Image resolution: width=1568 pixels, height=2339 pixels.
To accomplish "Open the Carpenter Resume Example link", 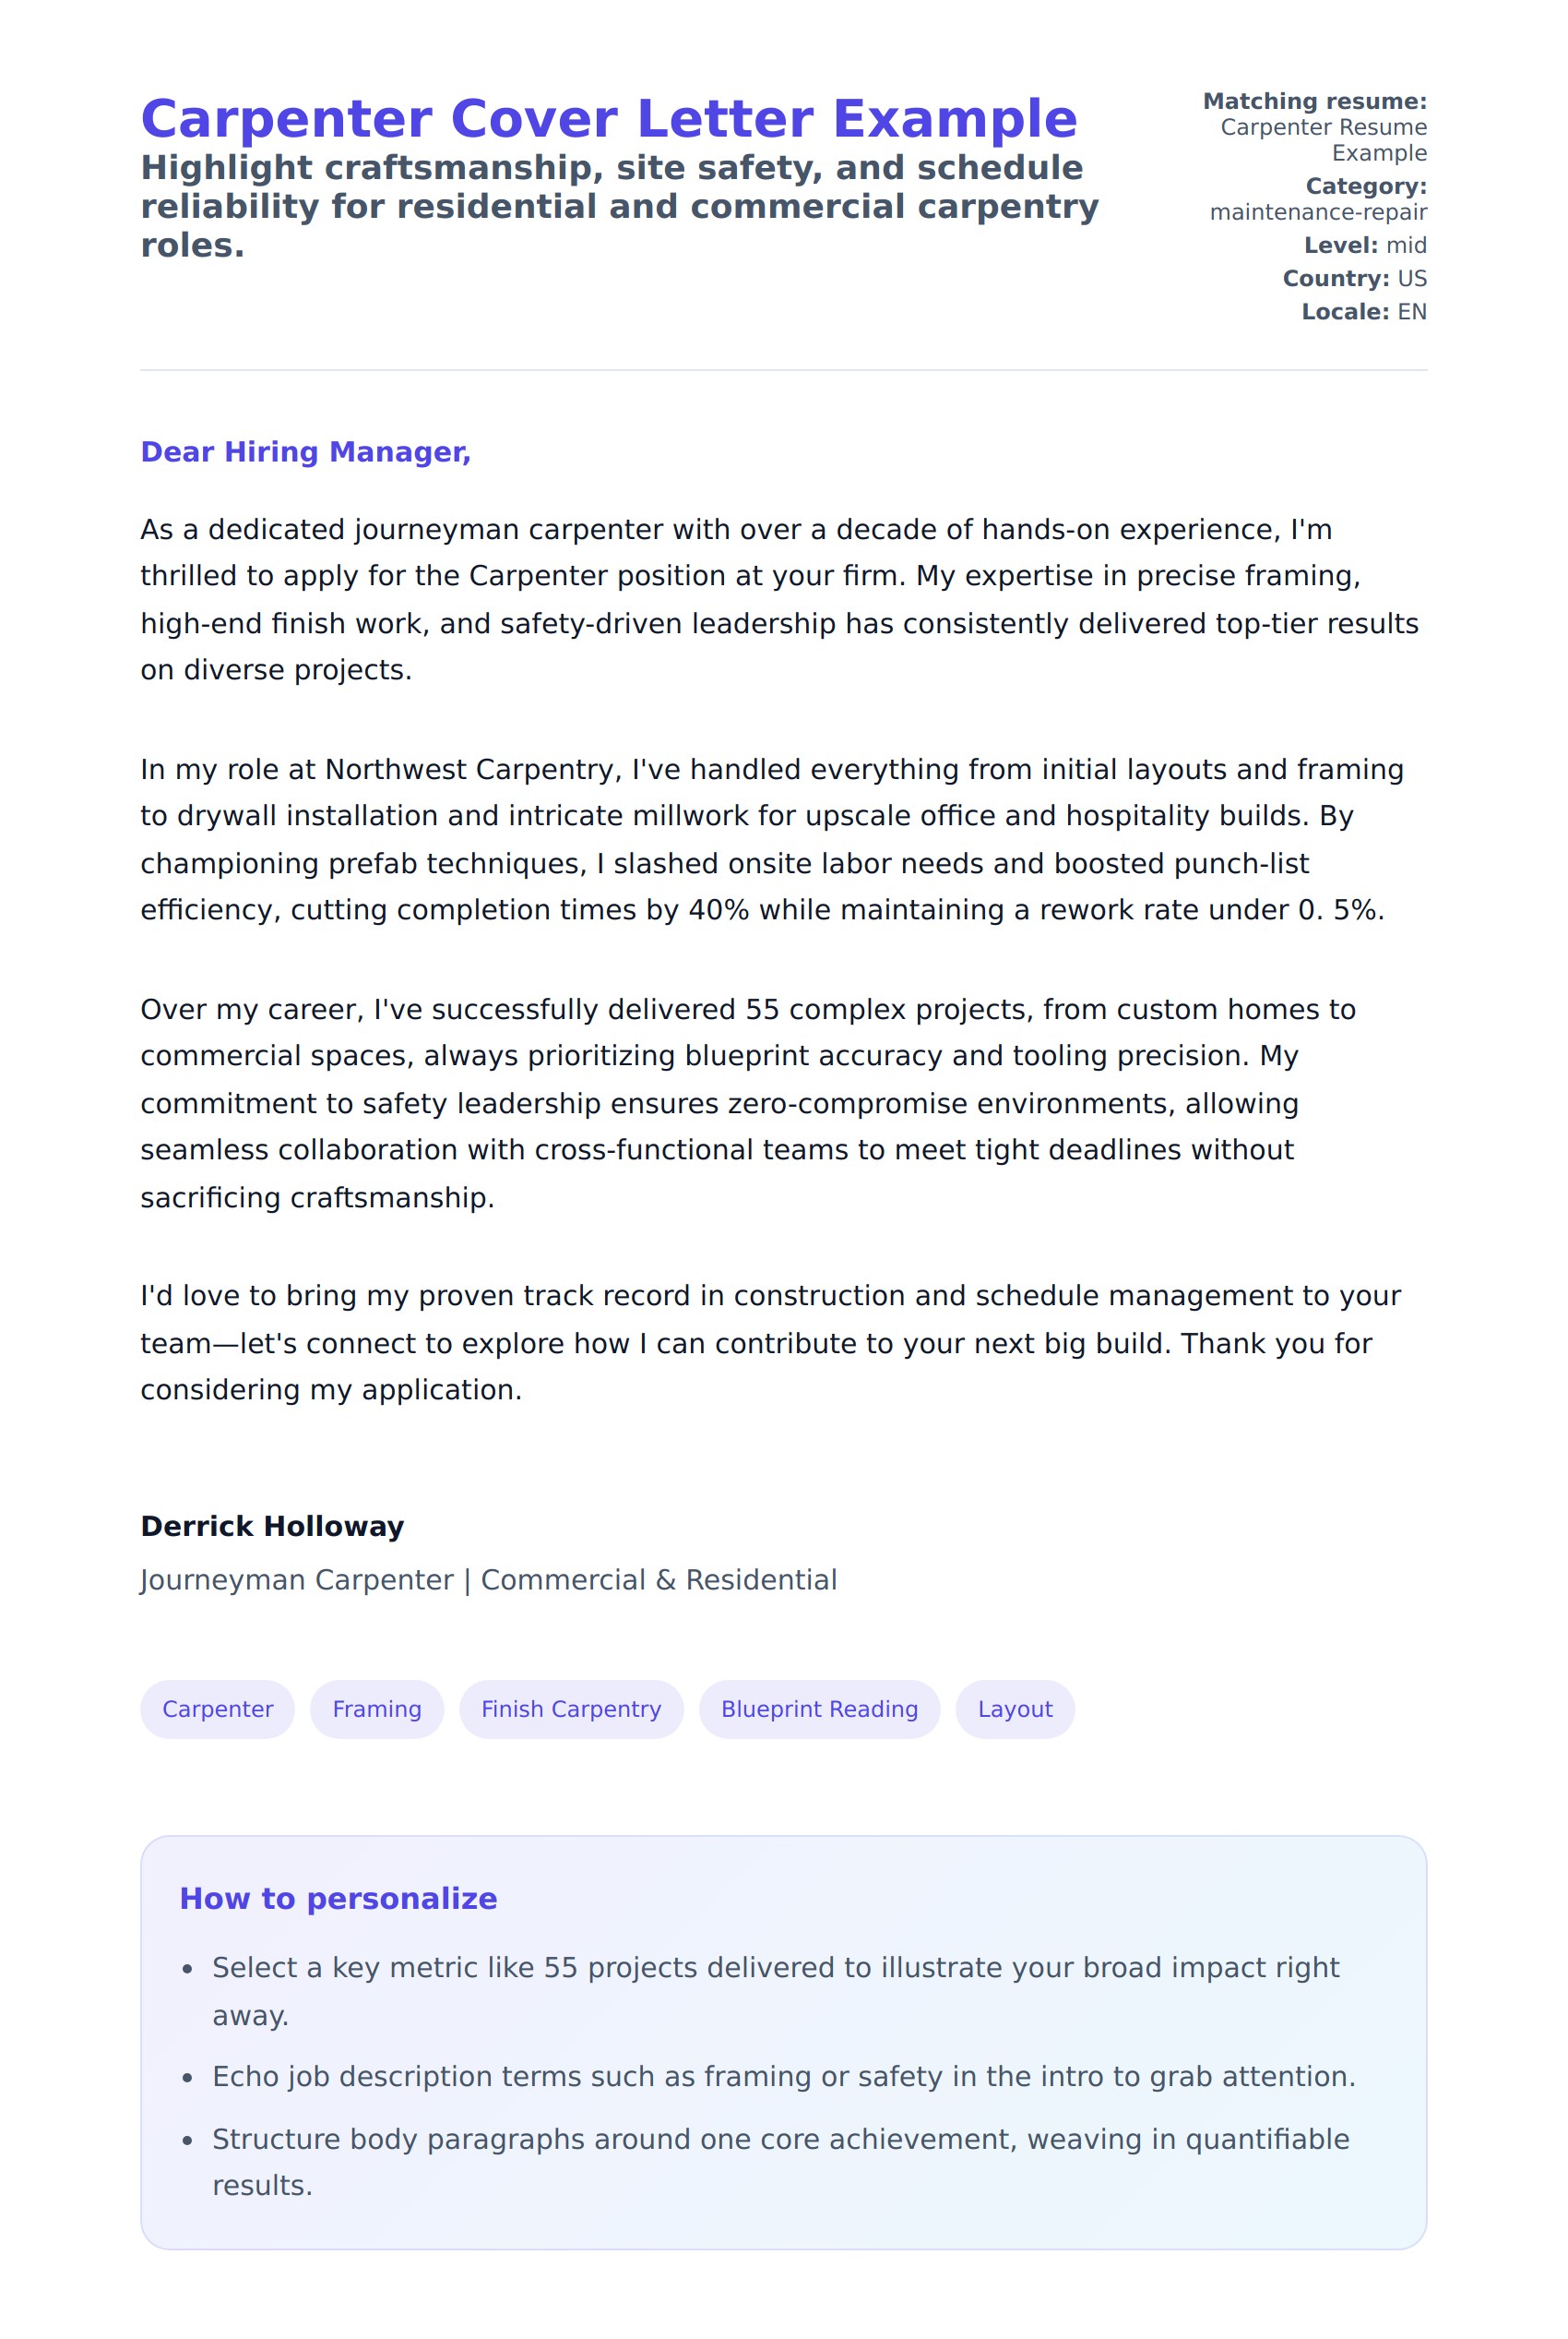I will coord(1322,140).
